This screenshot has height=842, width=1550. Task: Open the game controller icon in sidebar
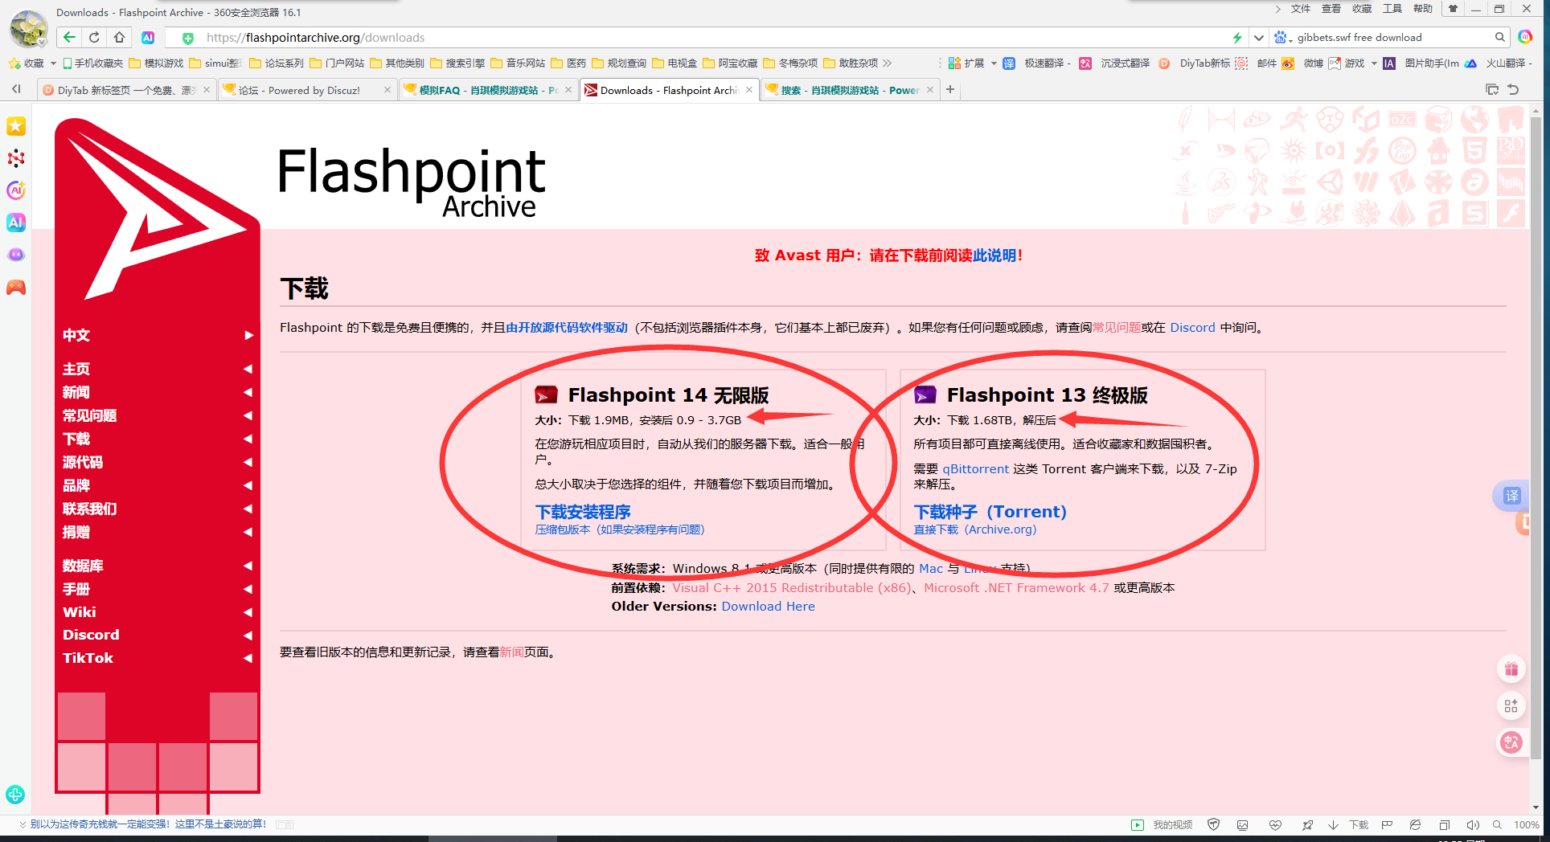pyautogui.click(x=16, y=287)
